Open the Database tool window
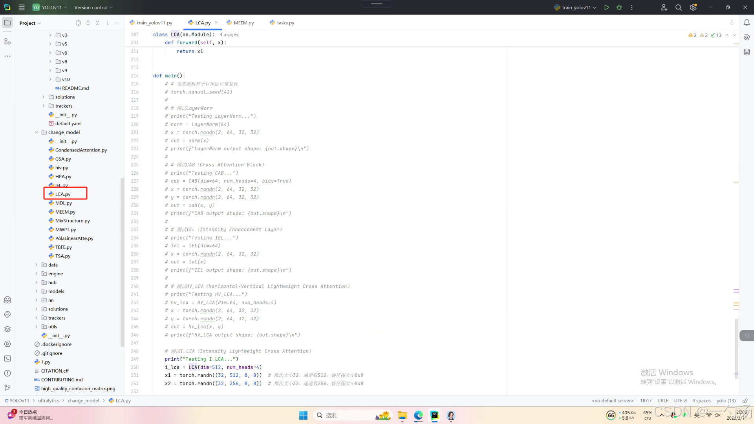 click(x=747, y=52)
